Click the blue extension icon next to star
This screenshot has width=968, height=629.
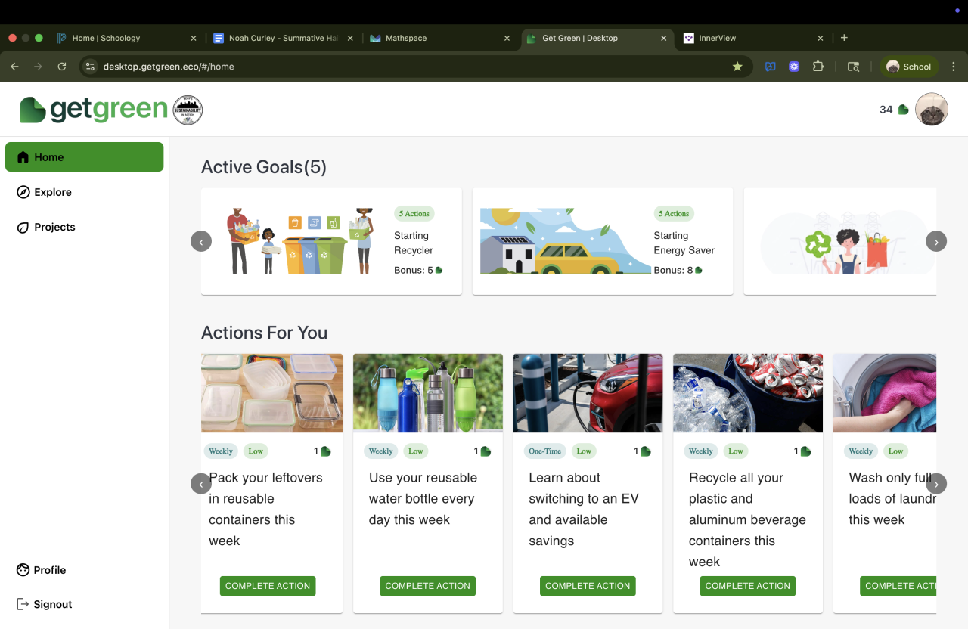771,67
